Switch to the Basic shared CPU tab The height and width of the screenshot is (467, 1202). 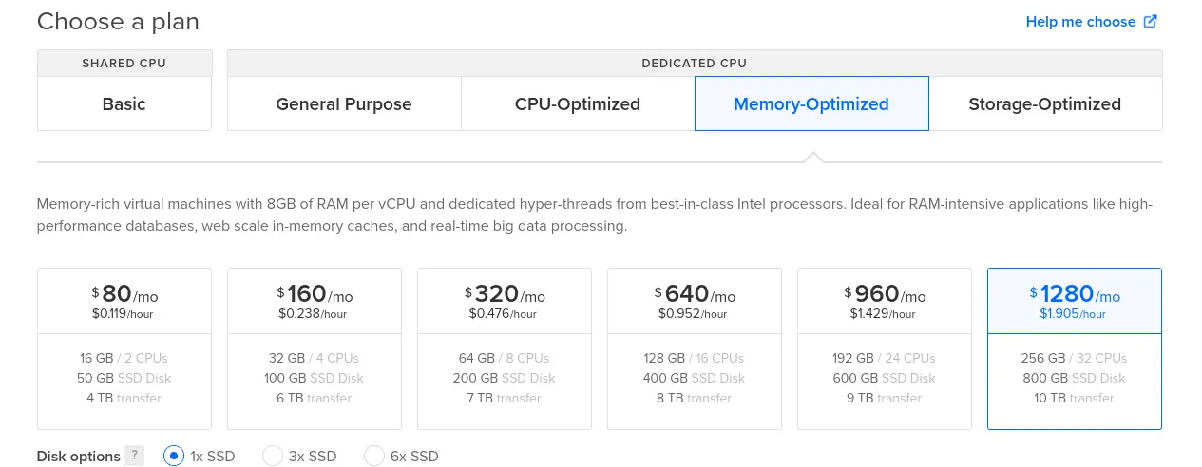[x=124, y=104]
